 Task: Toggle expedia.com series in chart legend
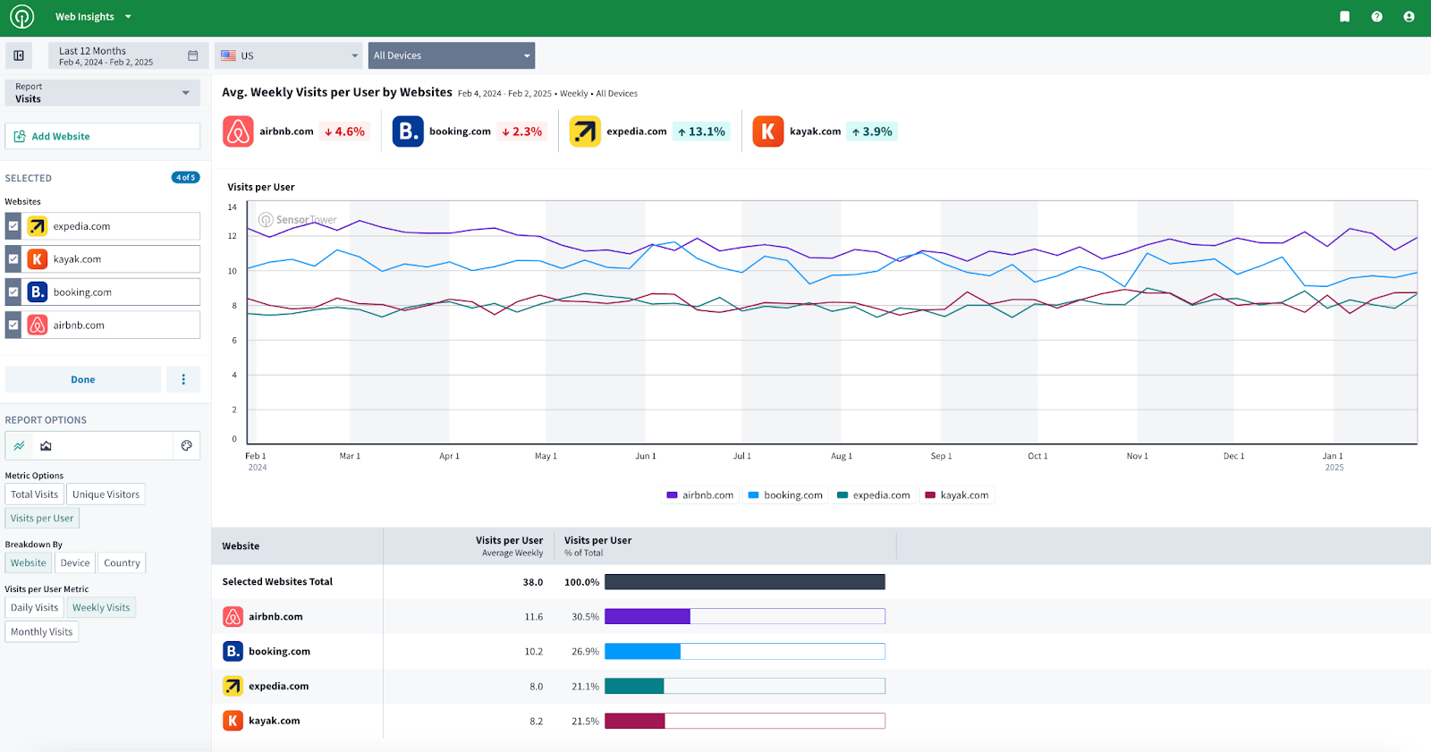click(873, 495)
